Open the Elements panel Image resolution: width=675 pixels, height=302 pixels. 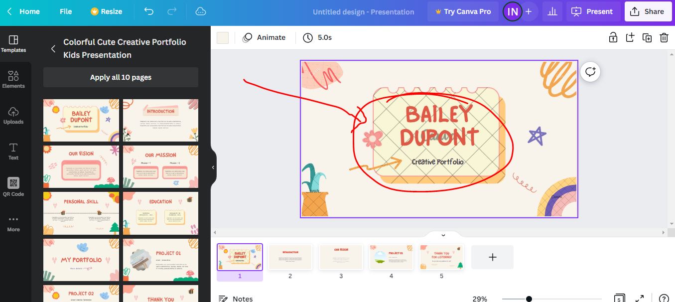coord(13,78)
